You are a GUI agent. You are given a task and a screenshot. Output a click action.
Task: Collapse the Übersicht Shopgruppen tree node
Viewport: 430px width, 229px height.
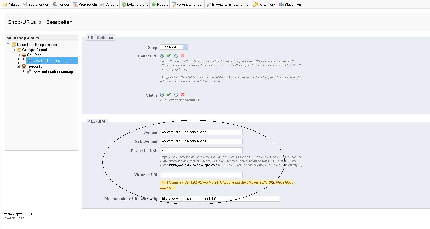coord(9,45)
